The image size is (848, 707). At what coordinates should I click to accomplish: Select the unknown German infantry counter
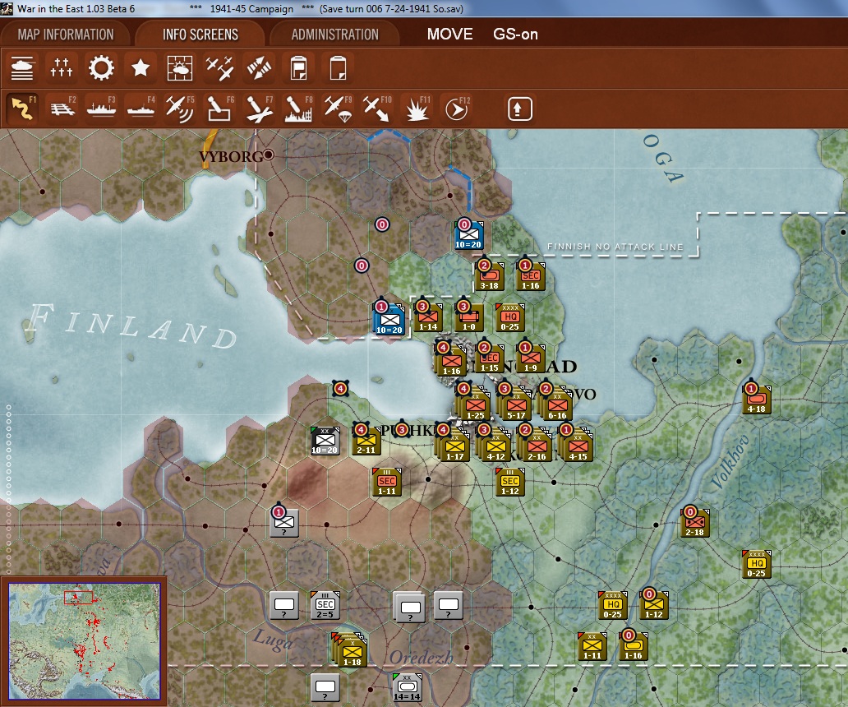[284, 523]
